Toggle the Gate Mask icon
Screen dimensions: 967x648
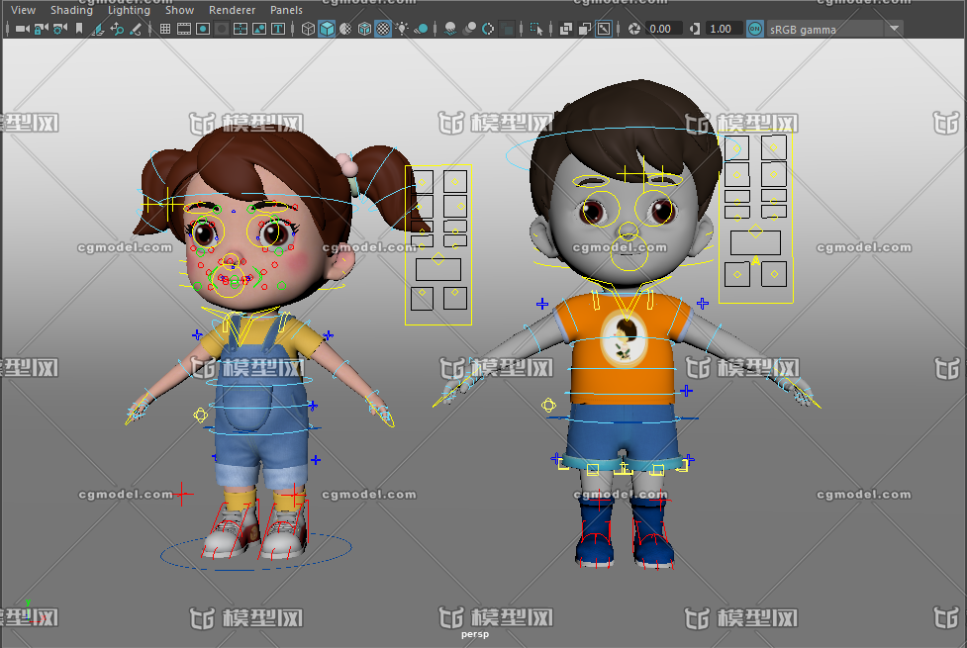(222, 29)
